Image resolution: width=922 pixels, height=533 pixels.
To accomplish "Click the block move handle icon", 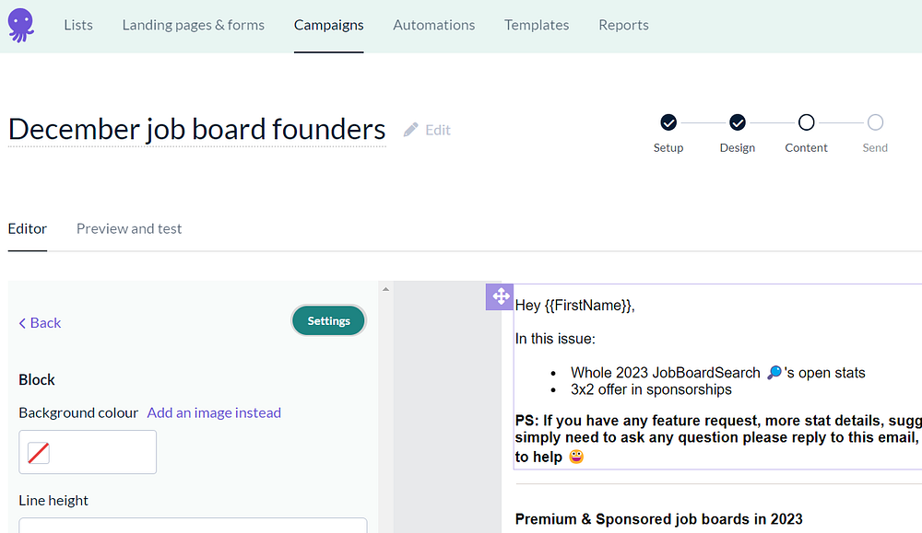I will click(x=500, y=296).
